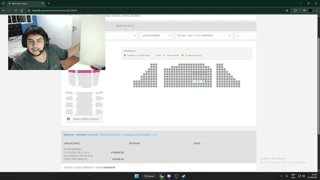Open the PLATEA - FILA 1 A 10 price dropdown
Image resolution: width=320 pixels, height=180 pixels.
tap(204, 35)
